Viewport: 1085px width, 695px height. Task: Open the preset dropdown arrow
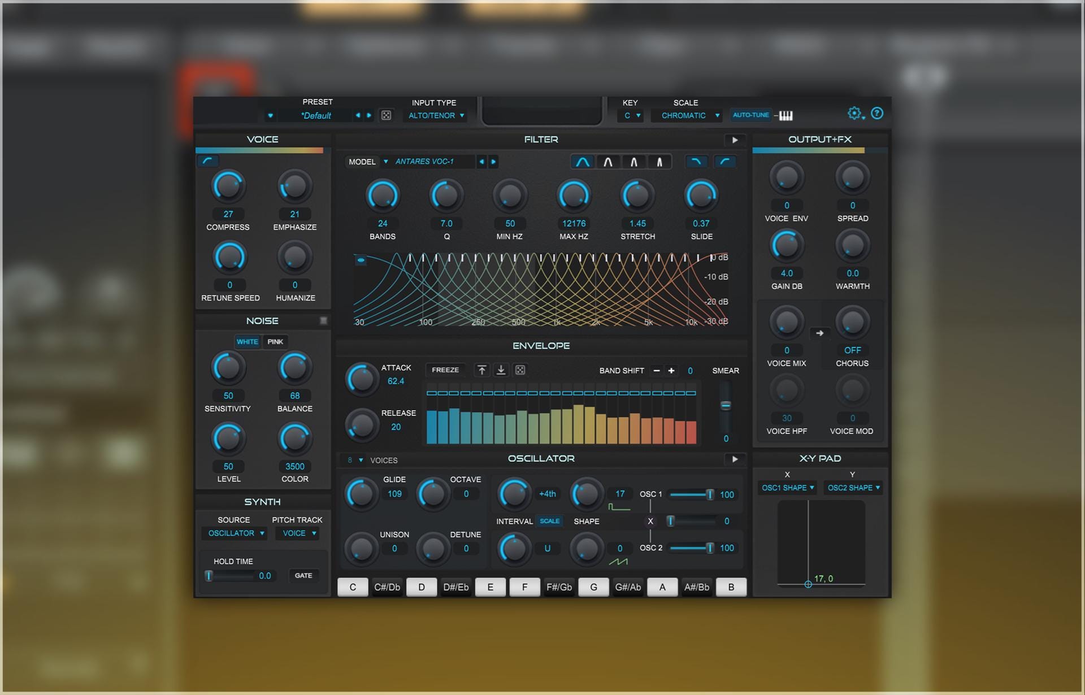click(x=270, y=115)
